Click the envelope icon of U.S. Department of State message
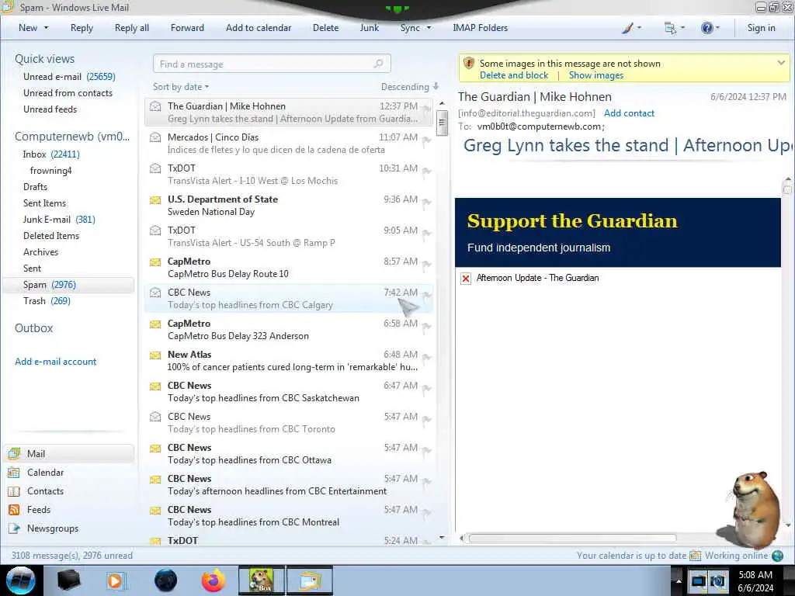Screen dimensions: 795x596 pyautogui.click(x=155, y=199)
